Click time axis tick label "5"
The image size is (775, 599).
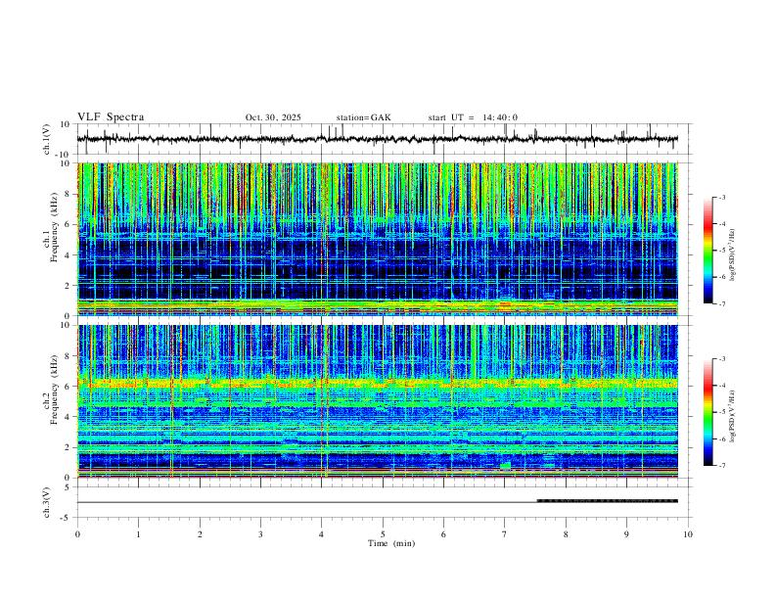pyautogui.click(x=383, y=534)
